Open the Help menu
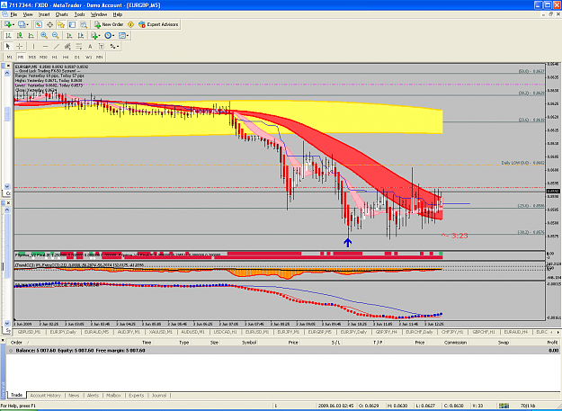The image size is (562, 411). coord(118,14)
